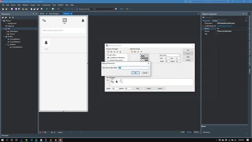Switch to the Style Designer tab

coord(54,14)
